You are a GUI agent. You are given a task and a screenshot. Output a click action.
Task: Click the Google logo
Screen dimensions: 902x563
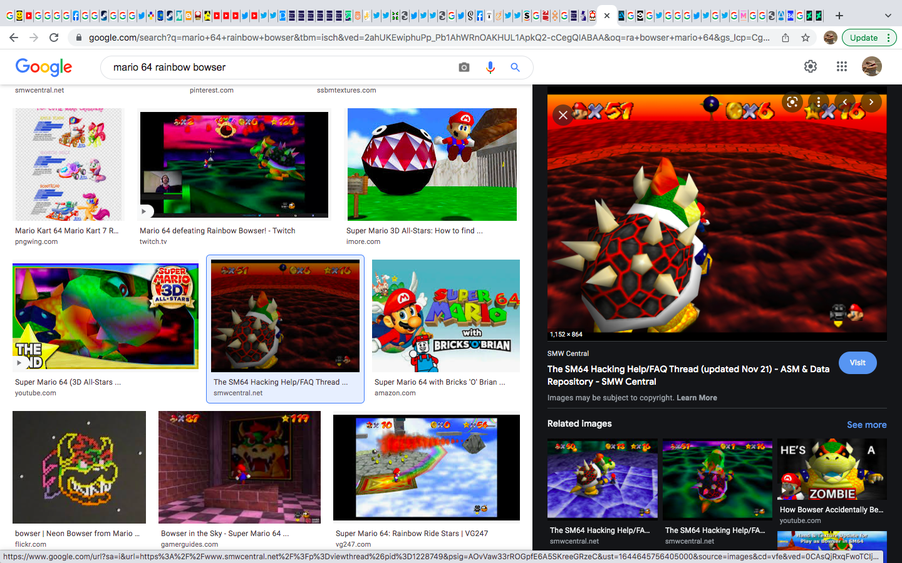[44, 67]
